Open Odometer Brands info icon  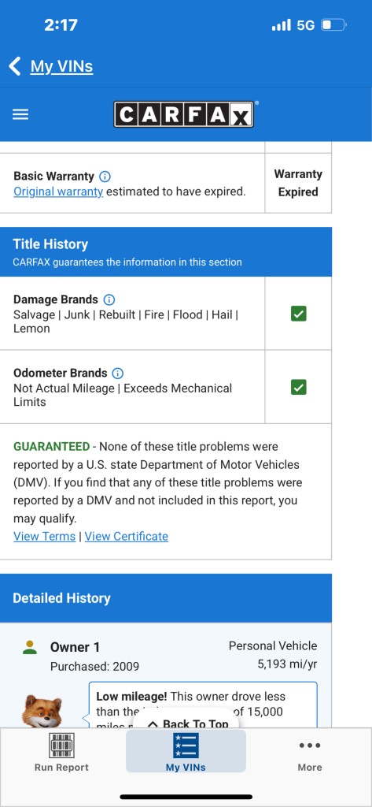pyautogui.click(x=118, y=373)
